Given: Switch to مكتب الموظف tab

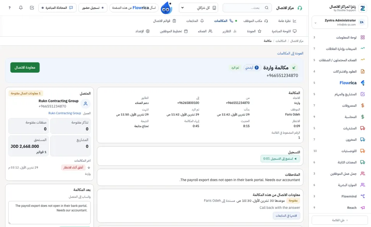Looking at the screenshot, I should click(255, 21).
